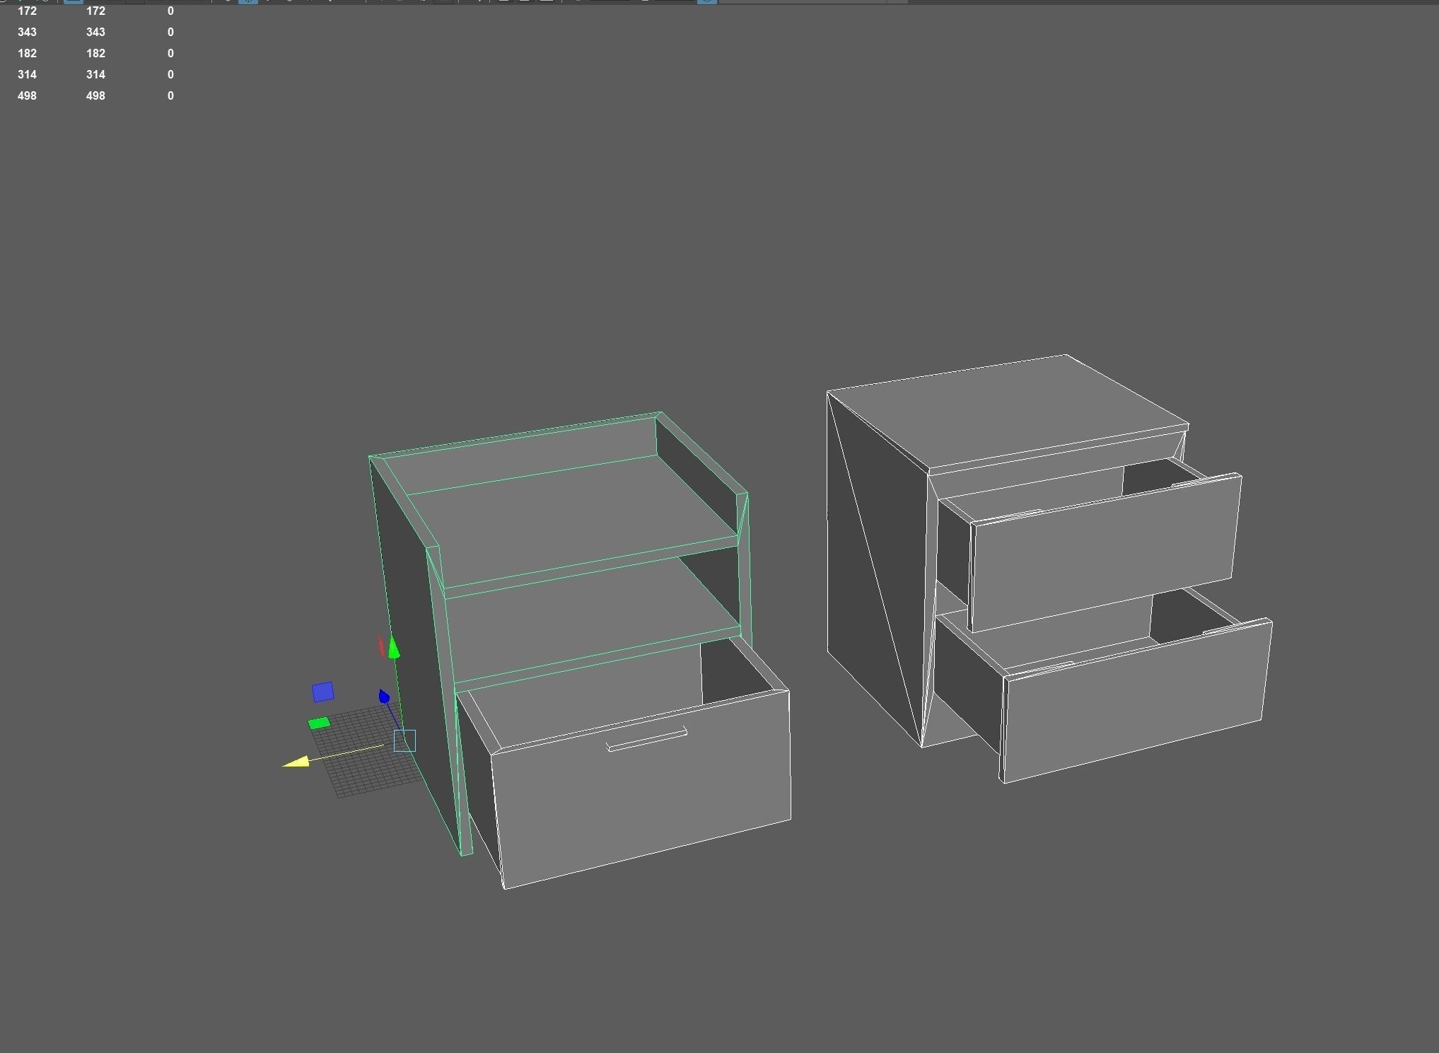This screenshot has width=1439, height=1053.
Task: Click the red plane handle of gizmo
Action: click(381, 646)
